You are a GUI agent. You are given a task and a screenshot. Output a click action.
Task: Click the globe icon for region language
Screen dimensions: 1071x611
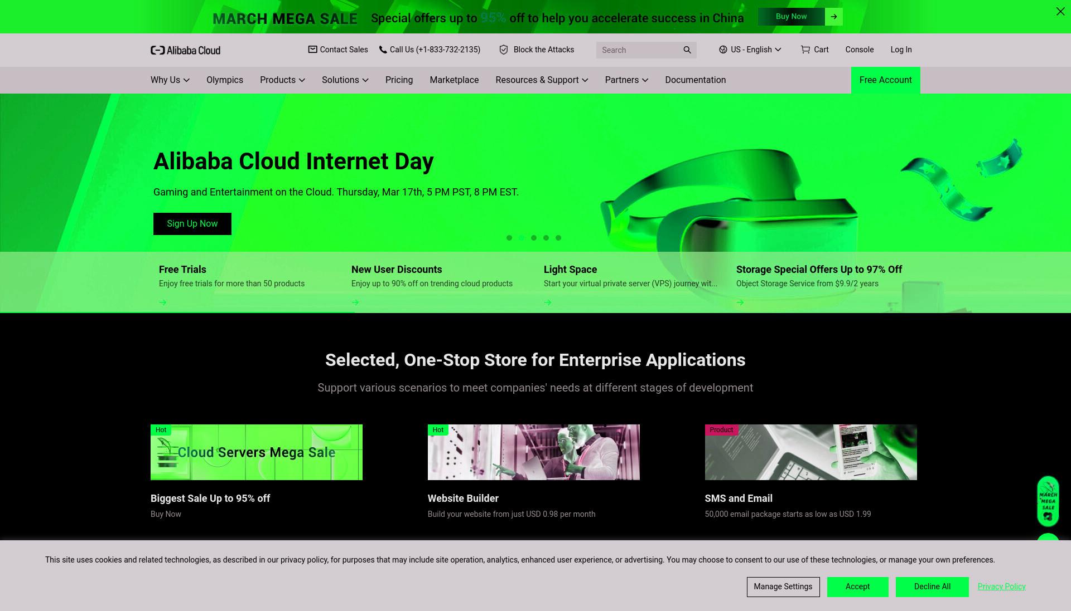723,50
